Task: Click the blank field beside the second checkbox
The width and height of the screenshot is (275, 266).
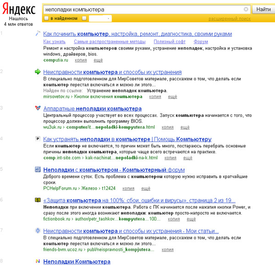Action: pos(100,18)
